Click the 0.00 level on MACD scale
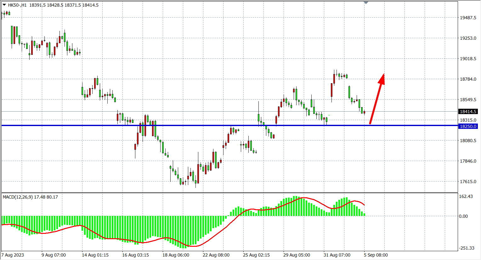The image size is (481, 260). [x=463, y=216]
